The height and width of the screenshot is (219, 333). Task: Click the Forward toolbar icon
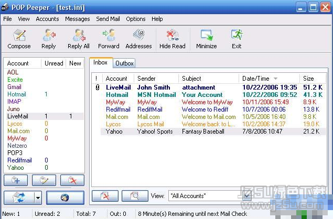coord(109,39)
